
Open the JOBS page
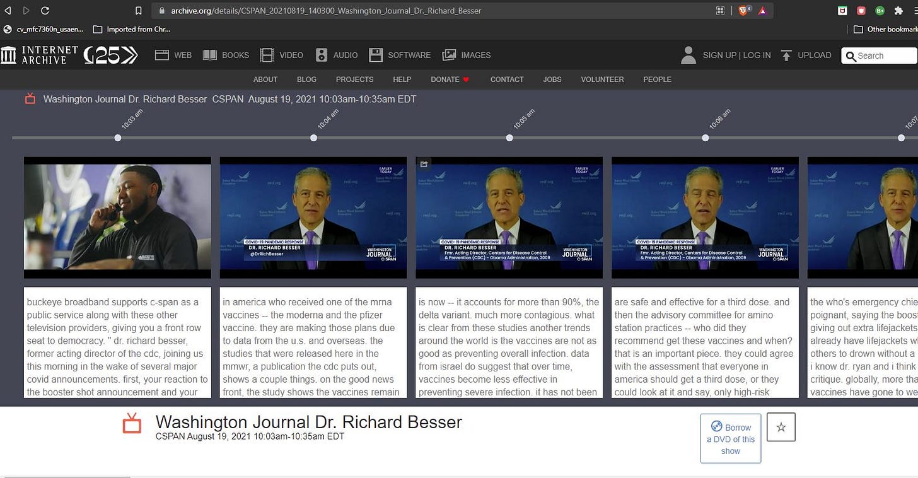point(552,79)
